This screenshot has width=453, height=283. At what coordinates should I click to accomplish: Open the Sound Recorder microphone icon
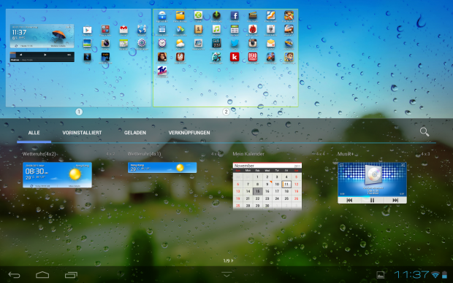click(x=270, y=29)
